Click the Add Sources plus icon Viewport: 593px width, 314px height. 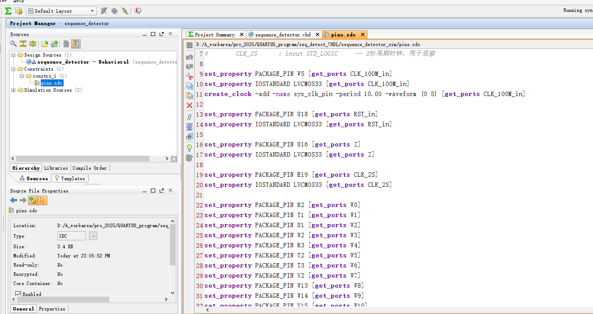[54, 44]
